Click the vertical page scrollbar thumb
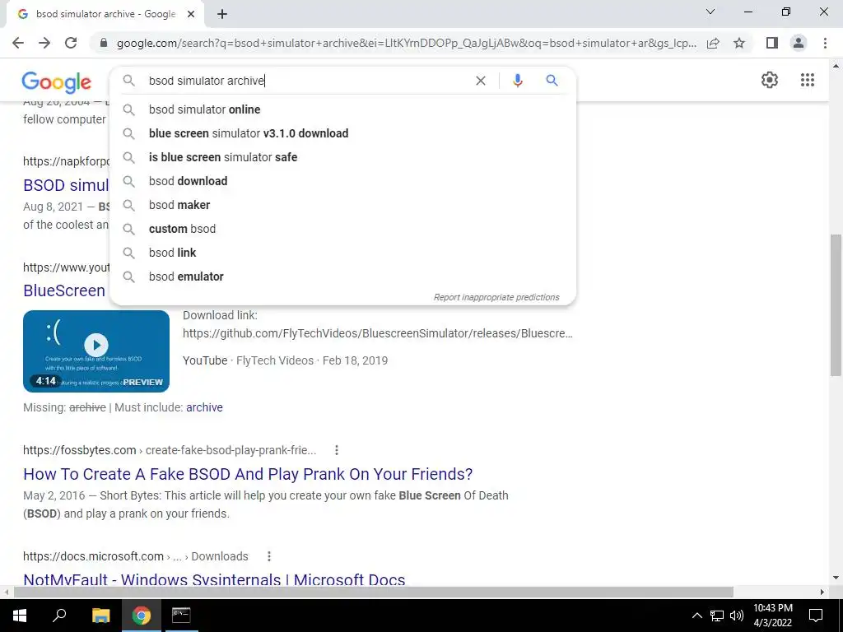Image resolution: width=843 pixels, height=632 pixels. click(836, 304)
